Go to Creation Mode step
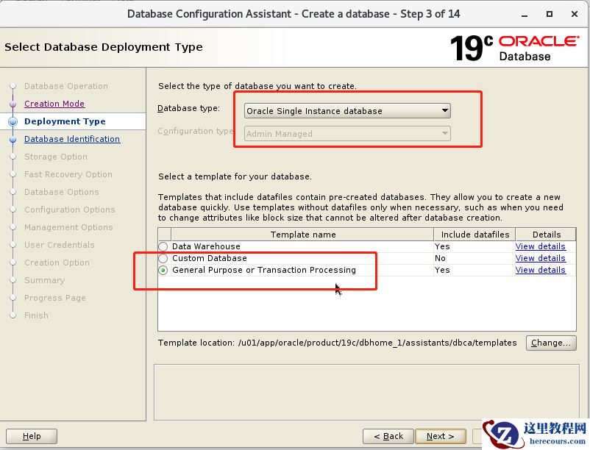 point(54,104)
